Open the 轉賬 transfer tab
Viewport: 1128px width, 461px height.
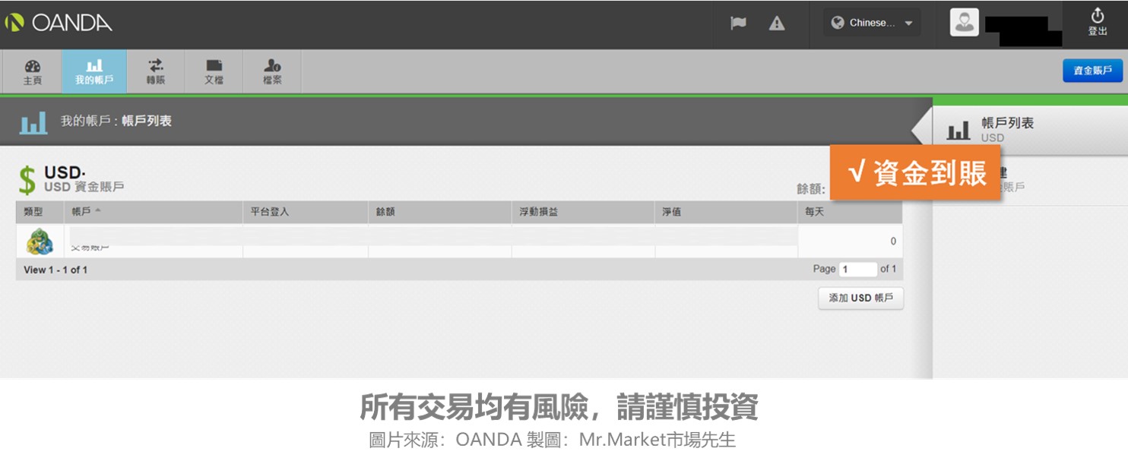coord(156,72)
